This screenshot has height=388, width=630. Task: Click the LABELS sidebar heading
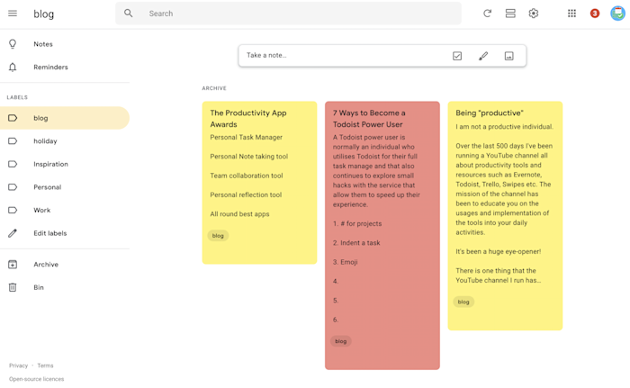point(17,97)
